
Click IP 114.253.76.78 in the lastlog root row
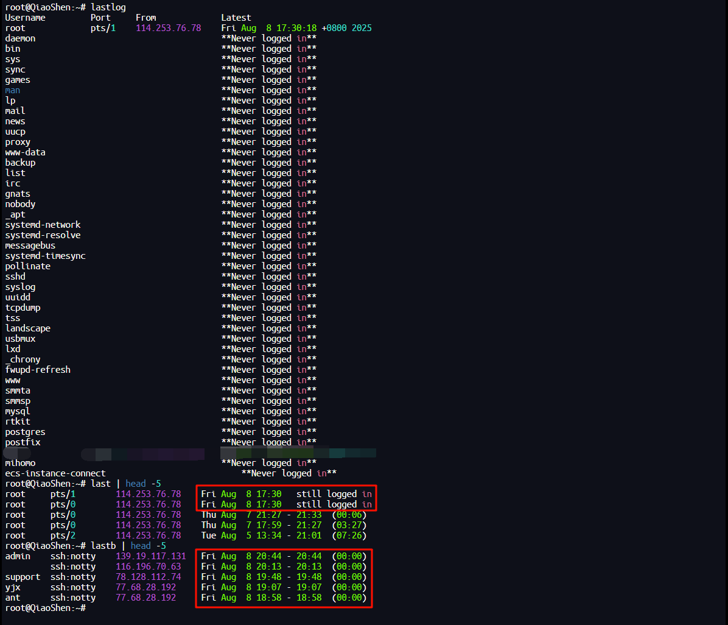tap(168, 28)
